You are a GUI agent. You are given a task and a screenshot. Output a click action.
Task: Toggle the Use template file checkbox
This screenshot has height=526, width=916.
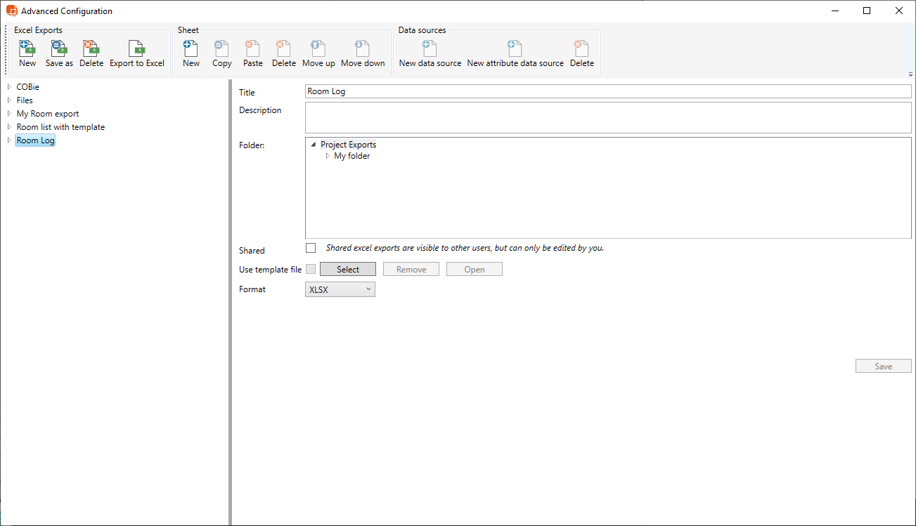click(x=311, y=269)
